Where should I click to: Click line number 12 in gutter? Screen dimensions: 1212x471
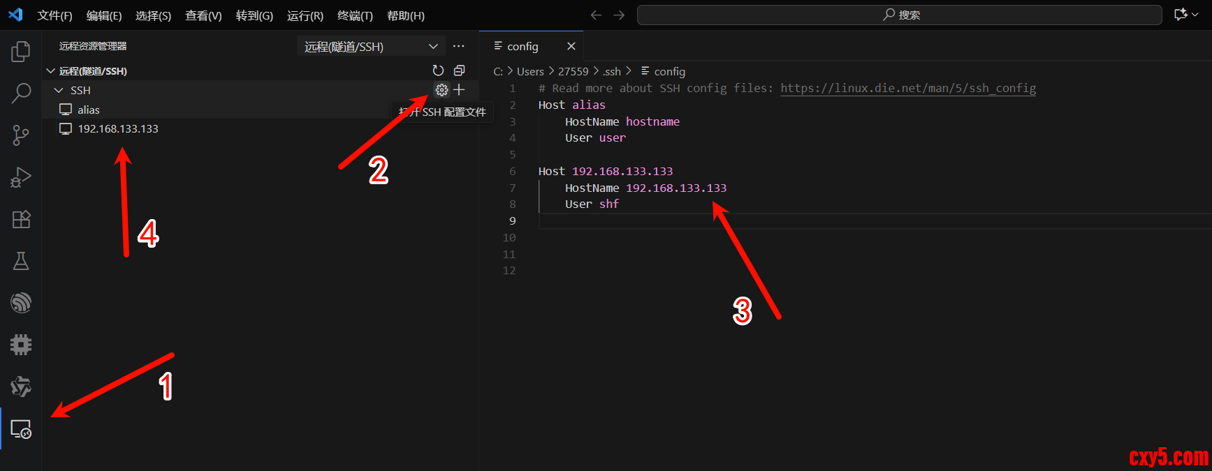tap(509, 271)
